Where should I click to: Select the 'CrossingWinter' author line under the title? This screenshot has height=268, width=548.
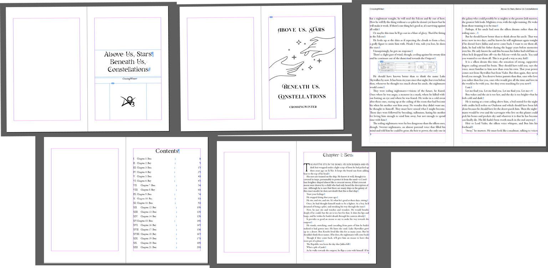click(130, 79)
